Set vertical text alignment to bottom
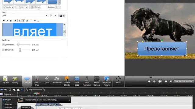195x109 pixels. 38,21
